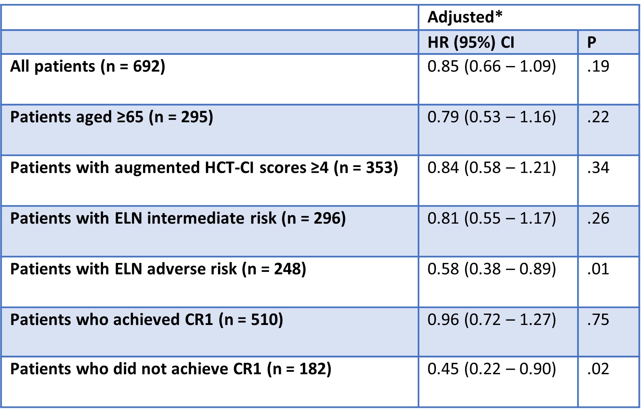This screenshot has width=641, height=409.
Task: Click the P value .26 cell
Action: coord(598,219)
